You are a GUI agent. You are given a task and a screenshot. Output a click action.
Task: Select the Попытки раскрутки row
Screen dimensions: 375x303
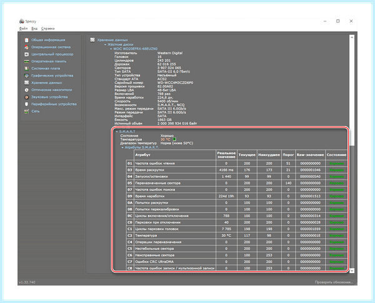236,203
